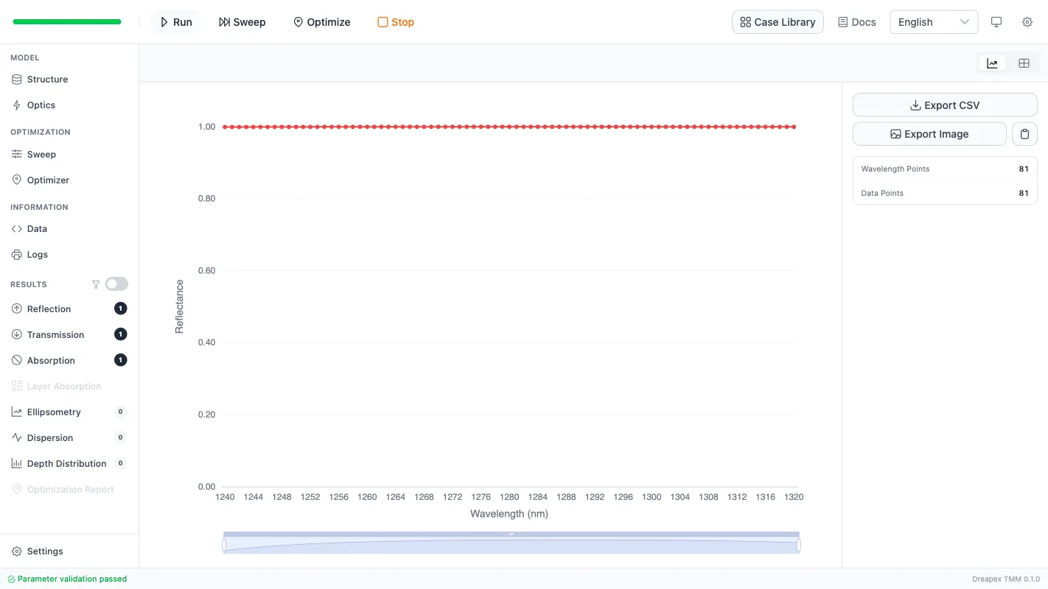Click the data point at 1280 nm
The height and width of the screenshot is (589, 1048).
tap(509, 127)
